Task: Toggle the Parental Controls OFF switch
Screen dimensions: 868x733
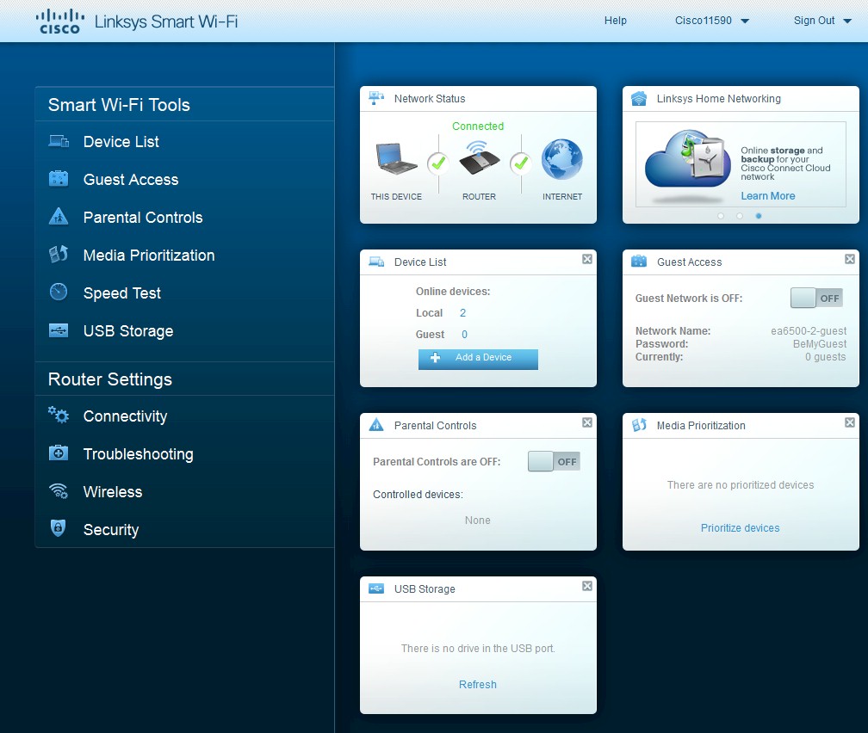Action: (x=555, y=461)
